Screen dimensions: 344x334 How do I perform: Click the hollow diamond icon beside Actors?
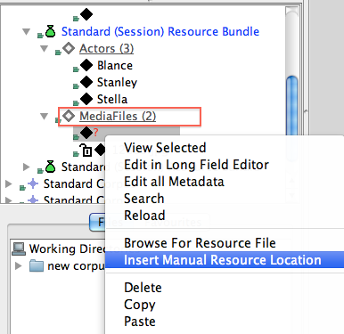(69, 48)
